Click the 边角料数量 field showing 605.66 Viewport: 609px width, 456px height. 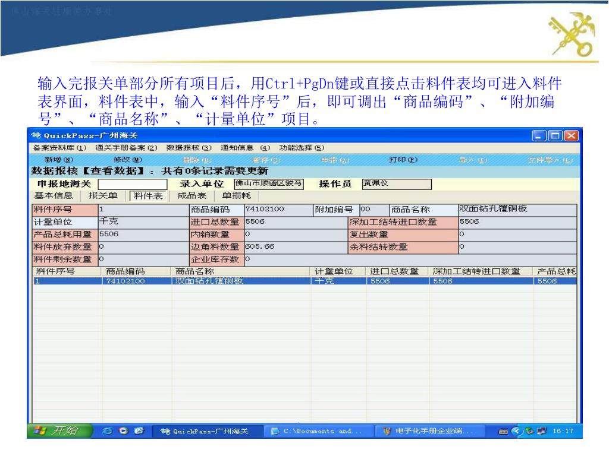pyautogui.click(x=296, y=247)
